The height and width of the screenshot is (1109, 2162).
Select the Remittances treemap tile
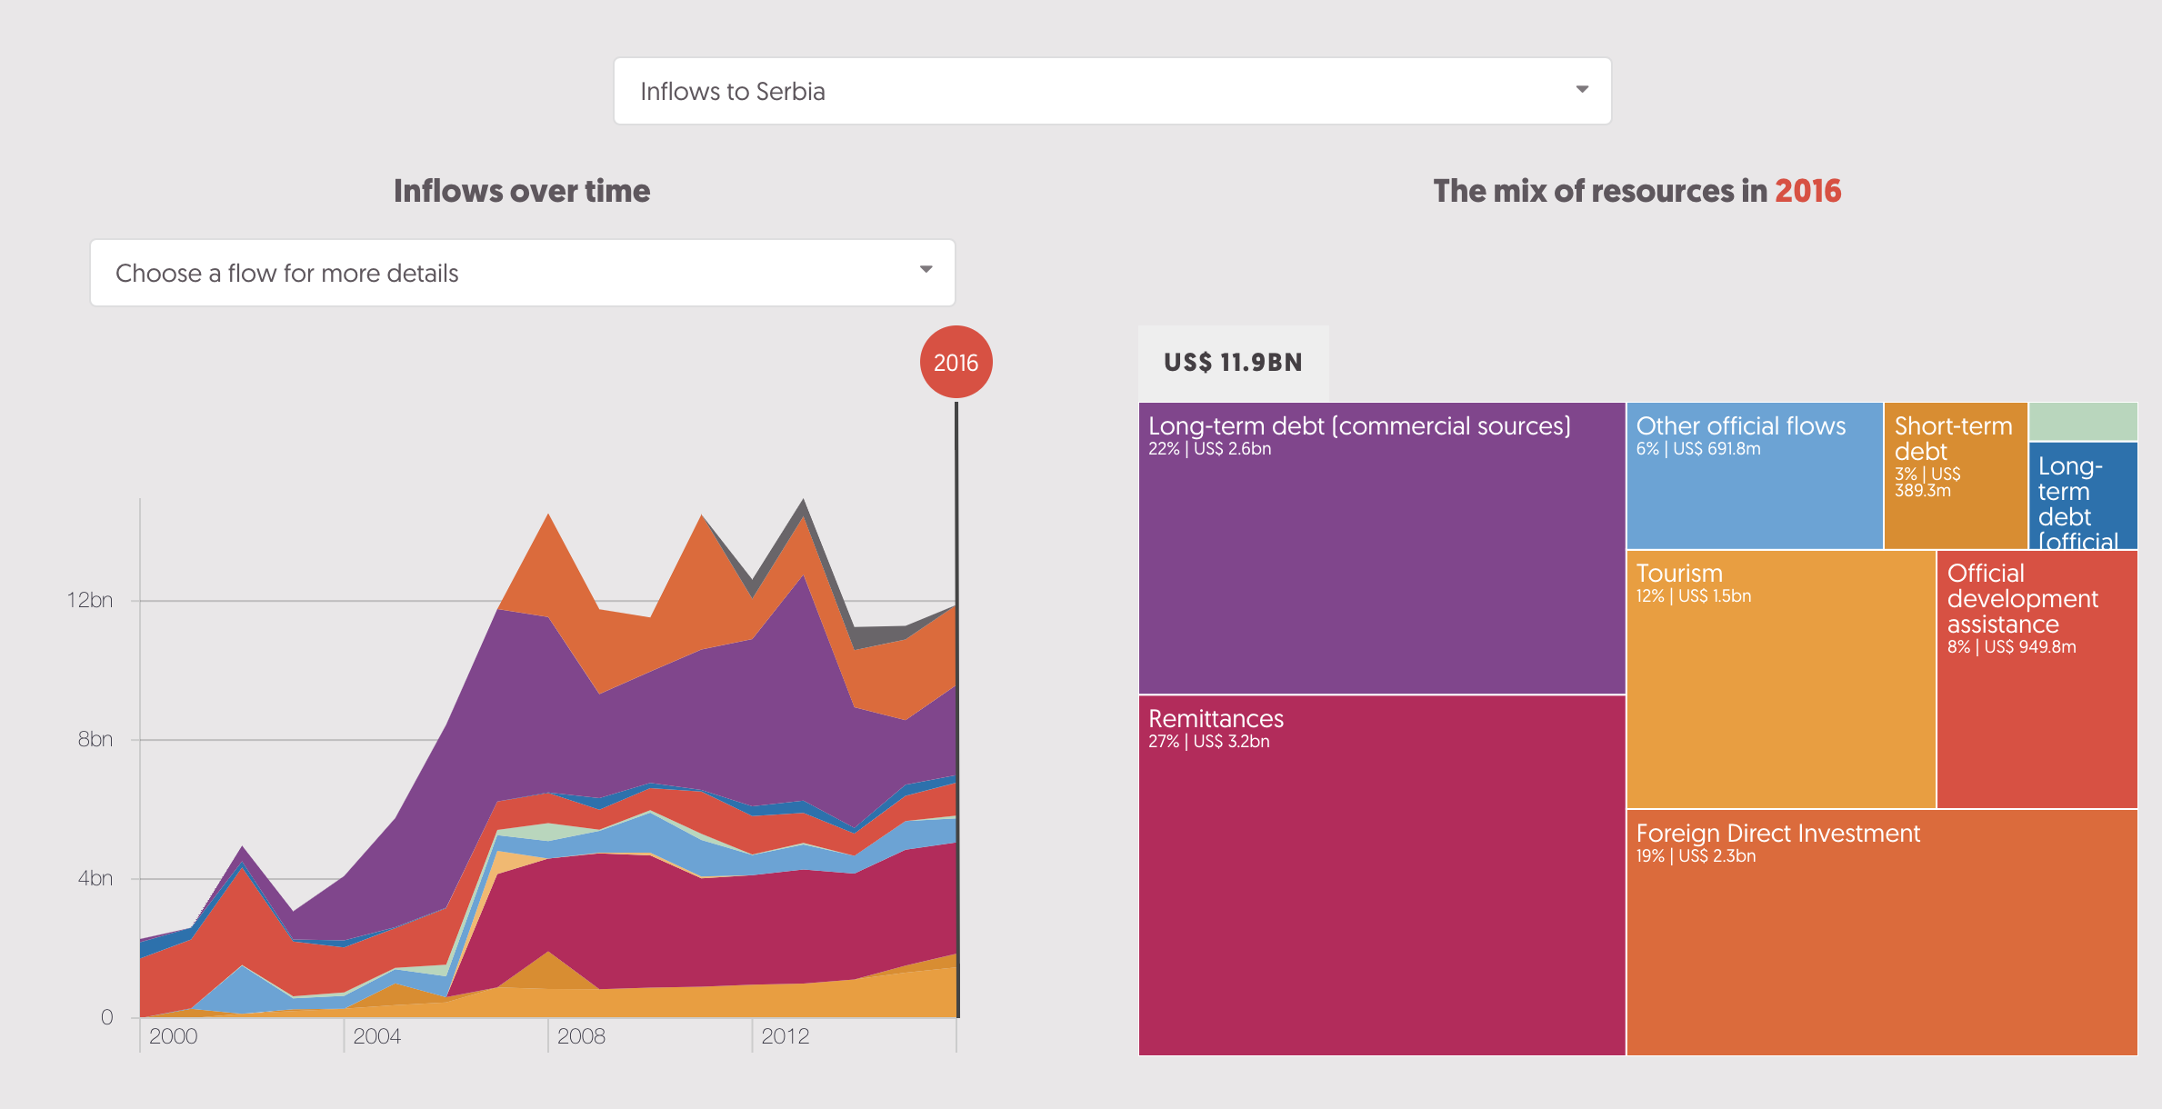tap(1381, 874)
